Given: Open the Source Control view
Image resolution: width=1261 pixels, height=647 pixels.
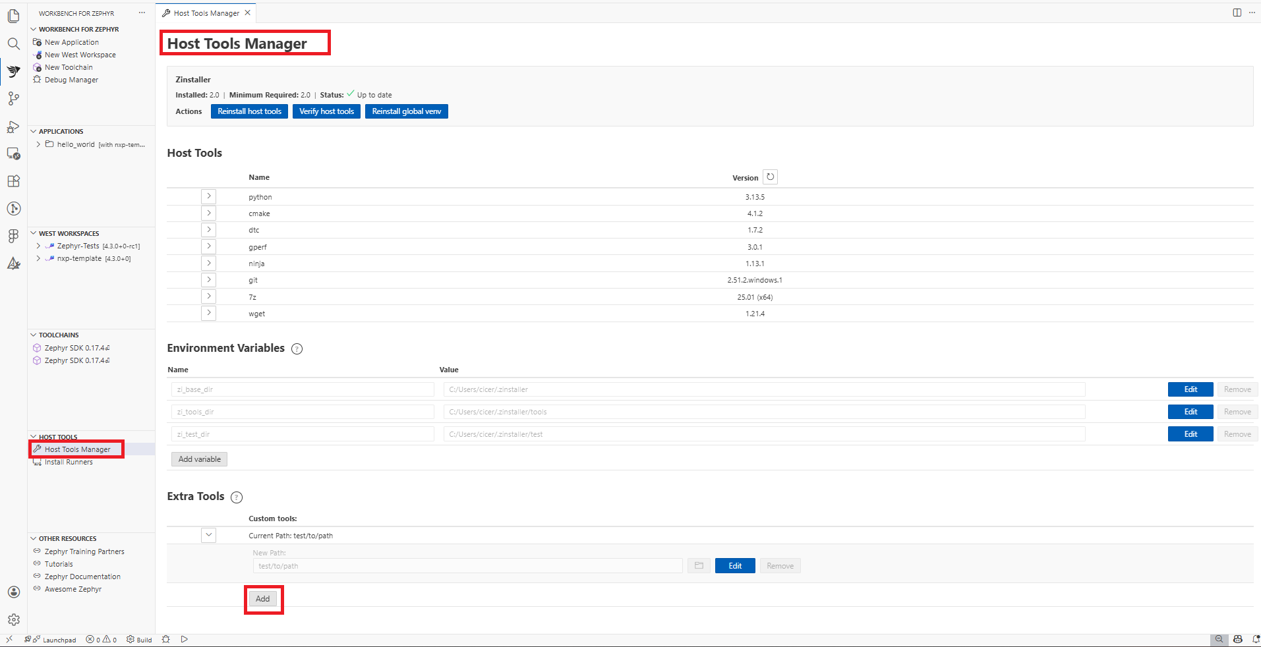Looking at the screenshot, I should 13,99.
